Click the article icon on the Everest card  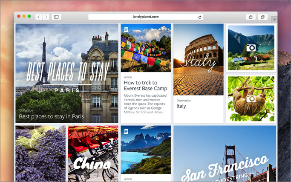click(x=126, y=29)
